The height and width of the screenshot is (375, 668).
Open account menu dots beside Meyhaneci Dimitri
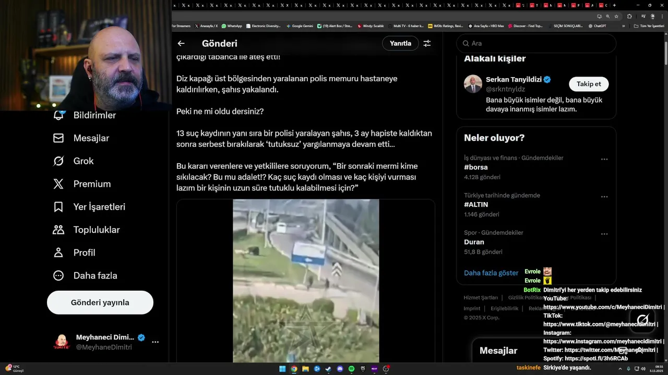[156, 342]
